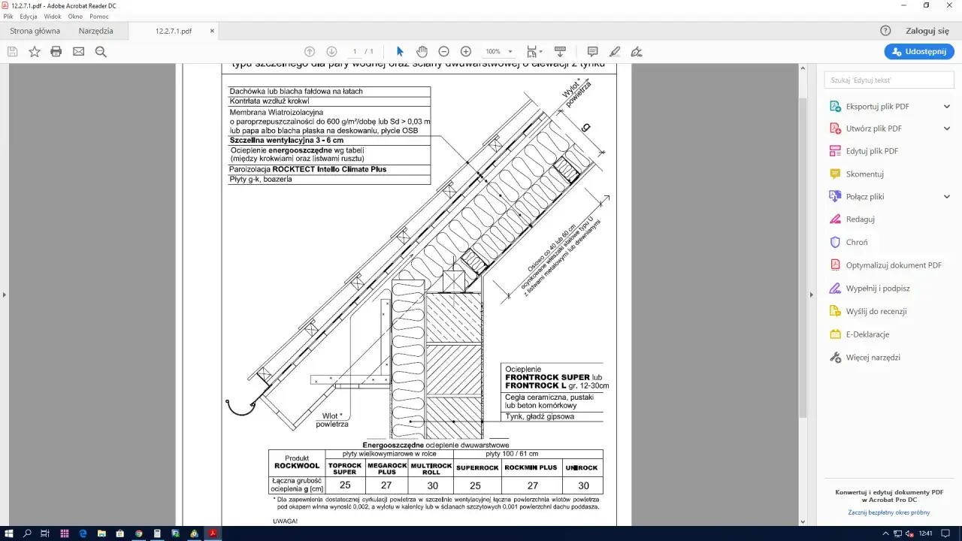Select the 12.2.7.1.pdf document tab
This screenshot has width=962, height=541.
[x=174, y=32]
